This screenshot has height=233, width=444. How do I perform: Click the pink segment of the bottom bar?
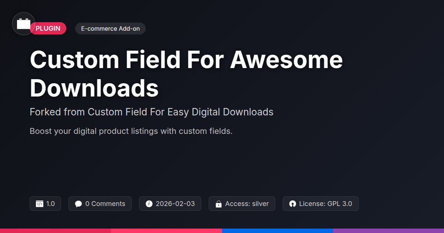[166, 230]
